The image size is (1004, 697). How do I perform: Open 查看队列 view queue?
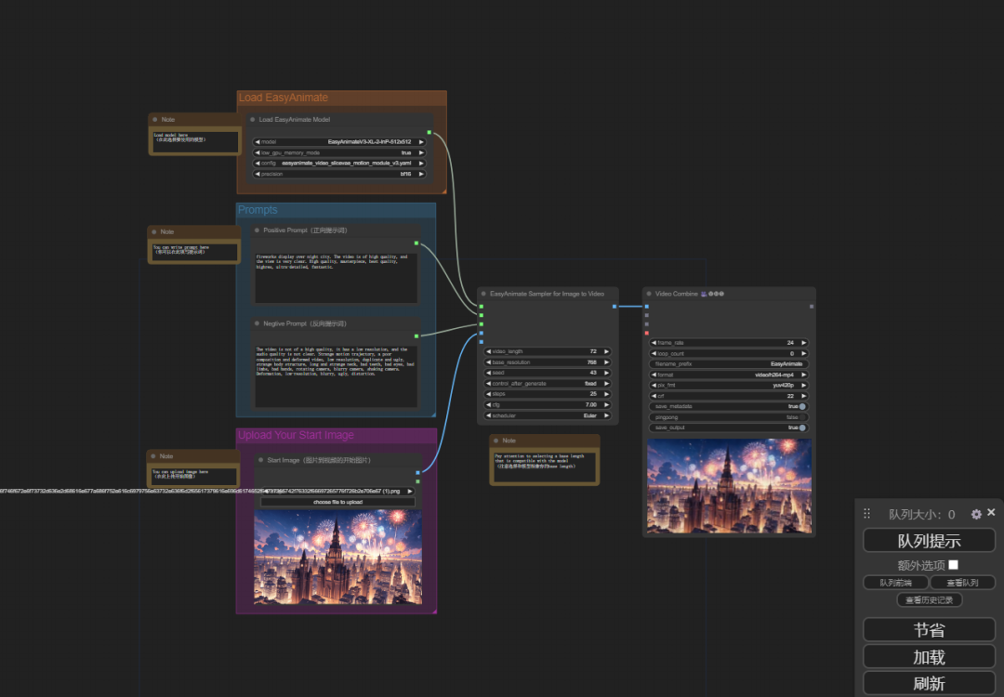(962, 583)
